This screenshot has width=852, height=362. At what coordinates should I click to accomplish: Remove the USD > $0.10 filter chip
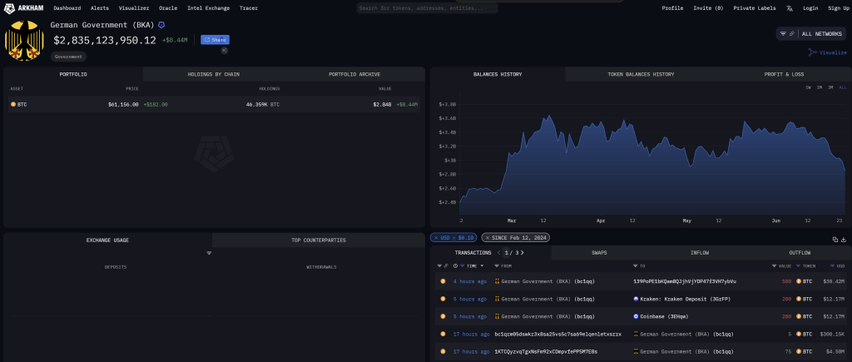(436, 238)
